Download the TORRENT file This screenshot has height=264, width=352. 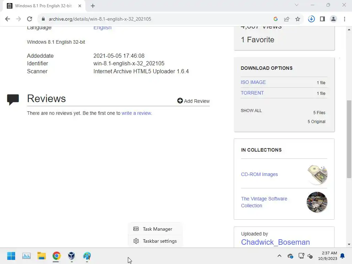click(x=252, y=93)
